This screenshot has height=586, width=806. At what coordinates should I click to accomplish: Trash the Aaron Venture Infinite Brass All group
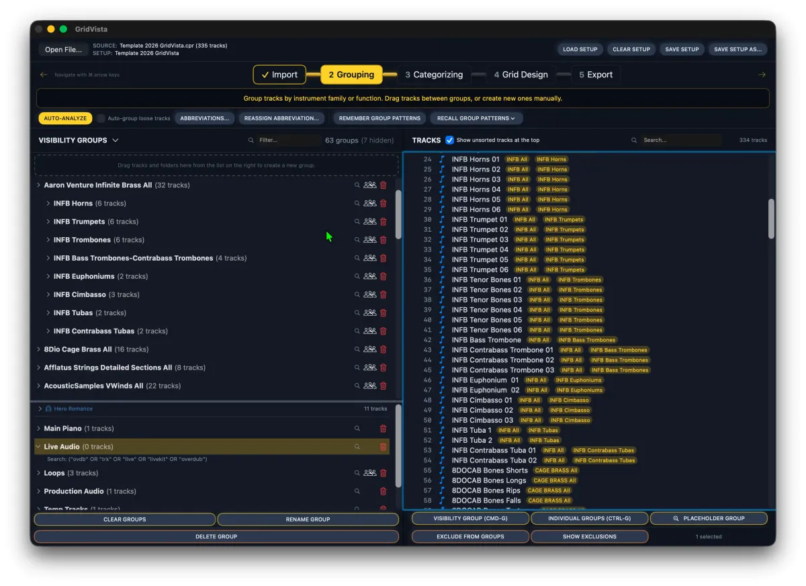click(x=384, y=185)
